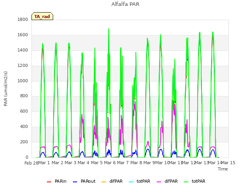Click the 600 y-axis tick label
This screenshot has height=189, width=252.
point(24,111)
